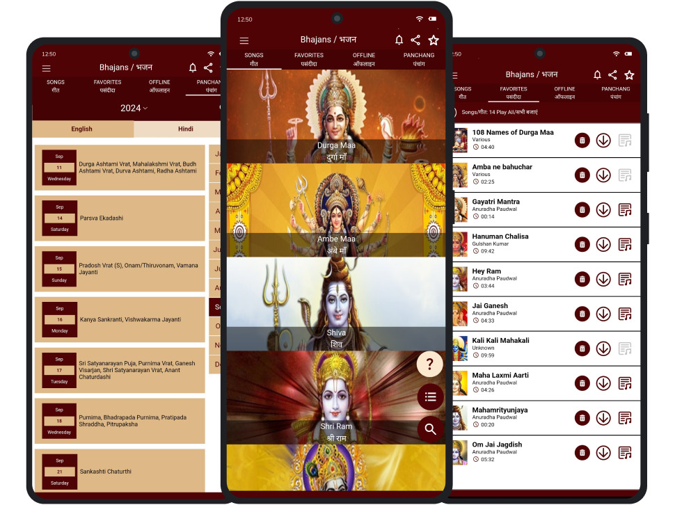Viewport: 675px width, 505px height.
Task: Tap bell icon on right phone
Action: [x=597, y=75]
